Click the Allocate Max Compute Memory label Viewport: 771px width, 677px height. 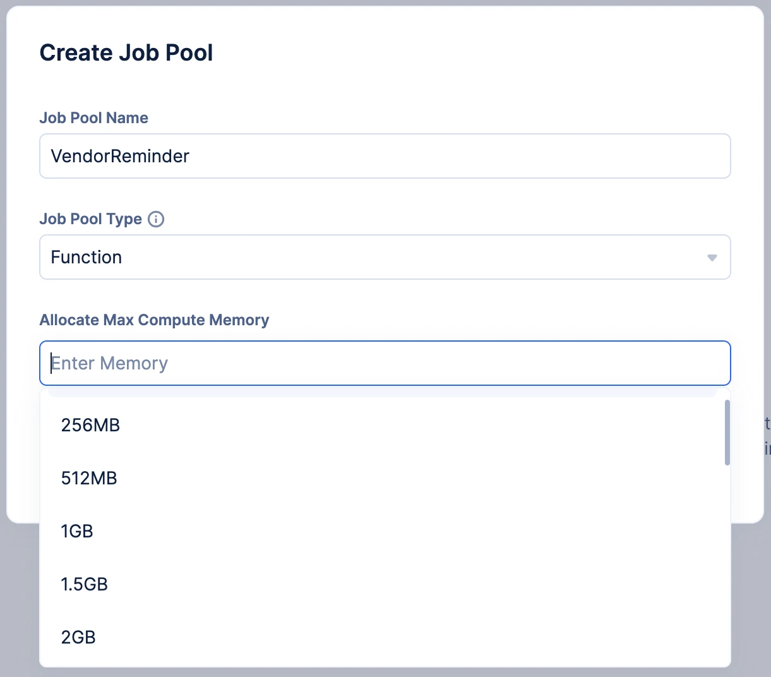tap(154, 320)
